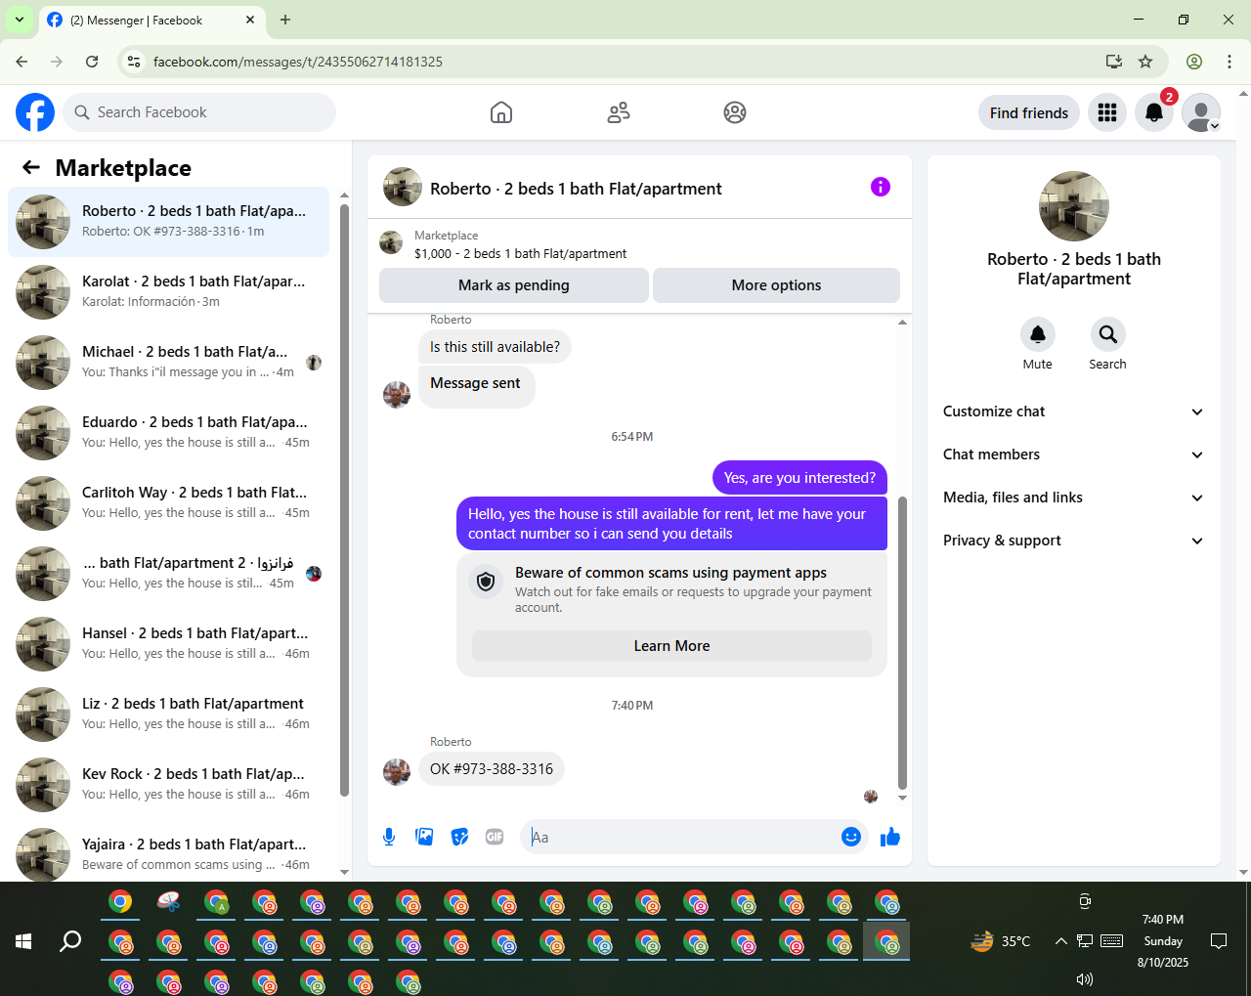This screenshot has height=996, width=1251.
Task: Choose a sticker icon
Action: [459, 837]
